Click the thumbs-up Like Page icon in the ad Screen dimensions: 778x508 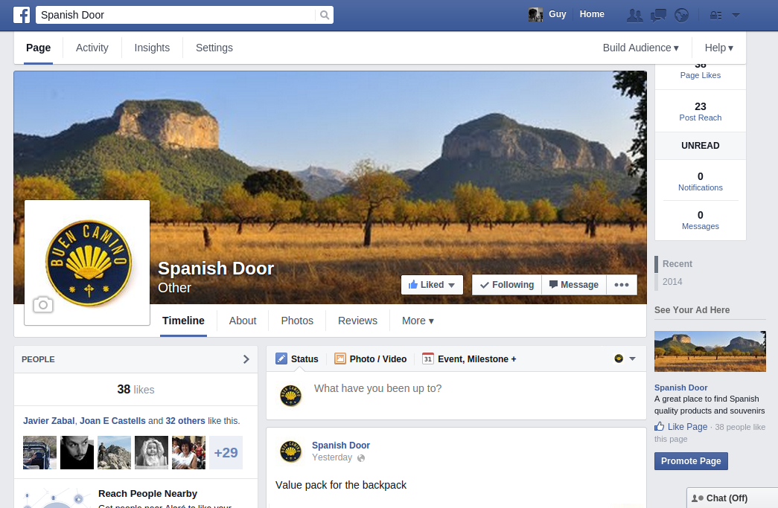(x=660, y=426)
